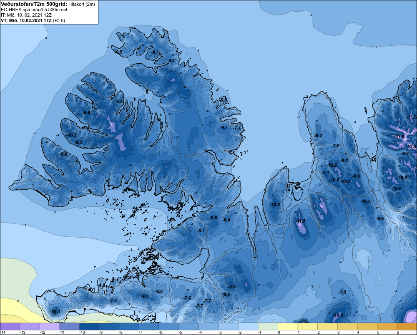Click the -10.5 temperature label
This screenshot has height=335, width=417.
click(x=402, y=178)
